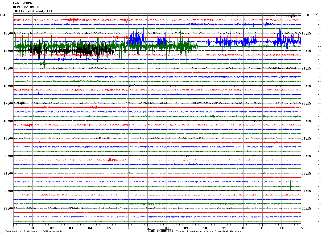Click the Millsfield Road, TN location text
Screen dimensions: 322x235
point(32,11)
